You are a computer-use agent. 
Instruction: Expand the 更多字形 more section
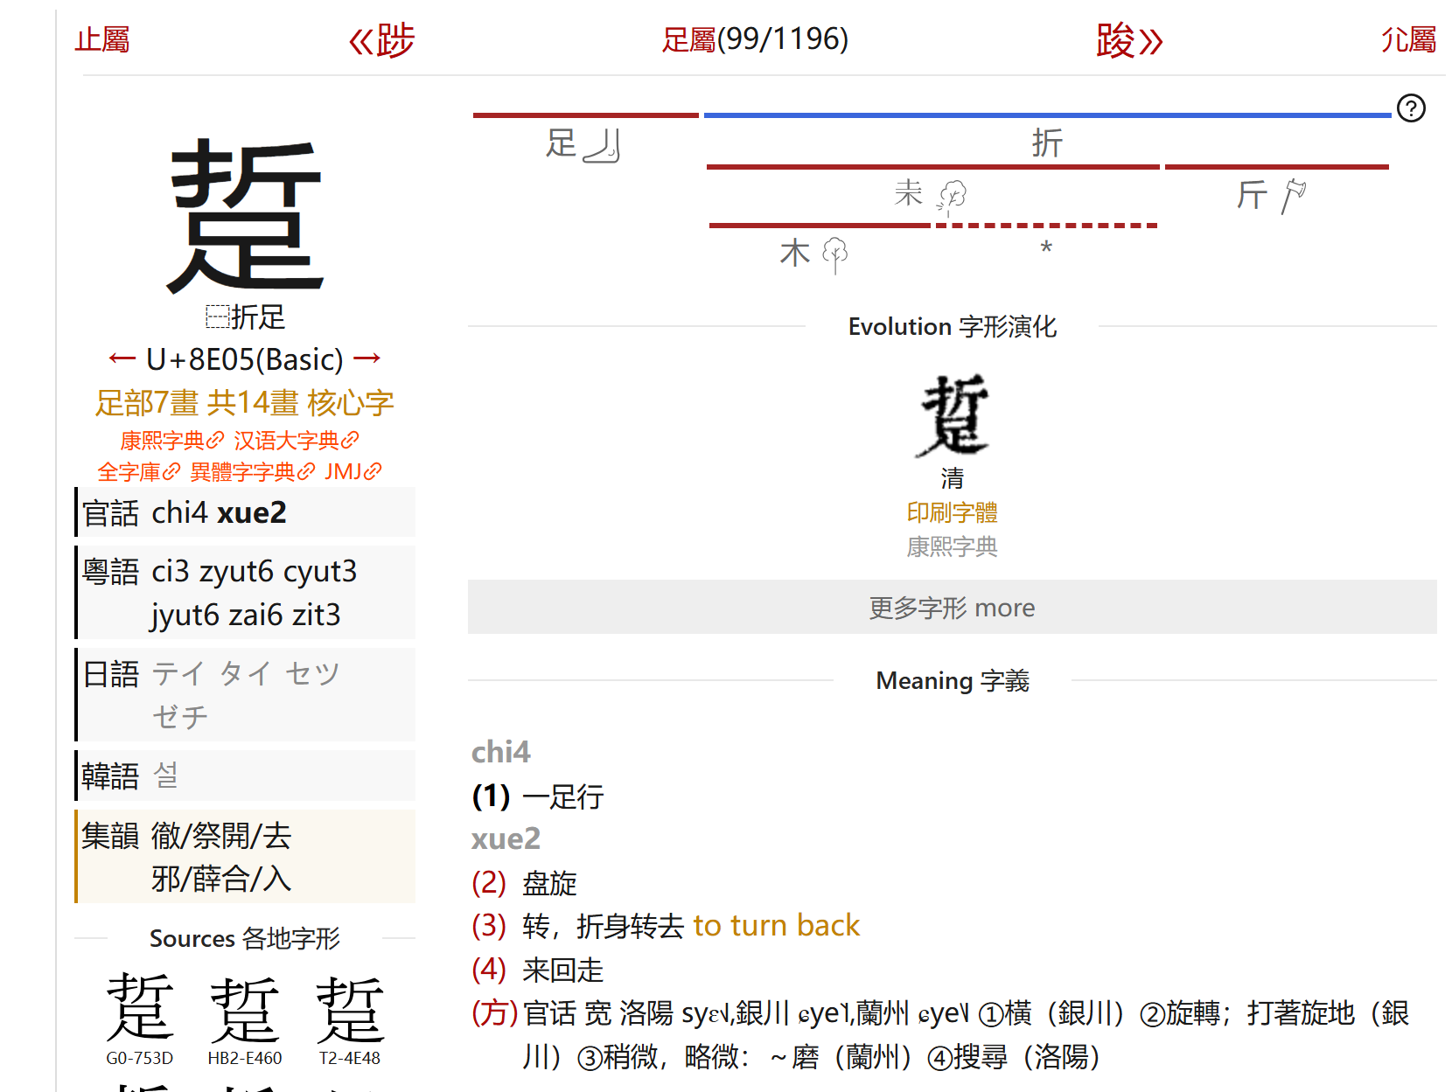952,607
